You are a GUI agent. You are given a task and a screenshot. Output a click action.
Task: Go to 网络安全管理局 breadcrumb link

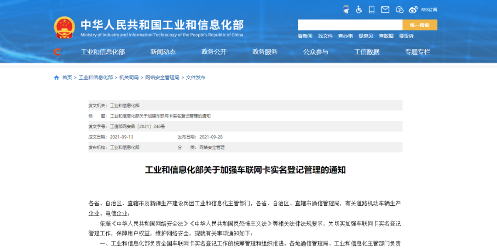162,77
